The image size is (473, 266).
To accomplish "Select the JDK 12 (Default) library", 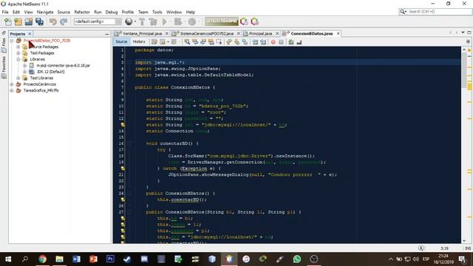I will pyautogui.click(x=50, y=72).
